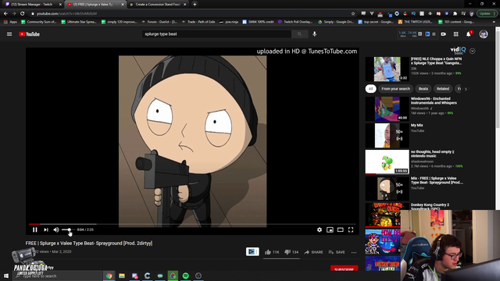The image size is (500, 281).
Task: Open Spotify from the taskbar
Action: pyautogui.click(x=186, y=276)
